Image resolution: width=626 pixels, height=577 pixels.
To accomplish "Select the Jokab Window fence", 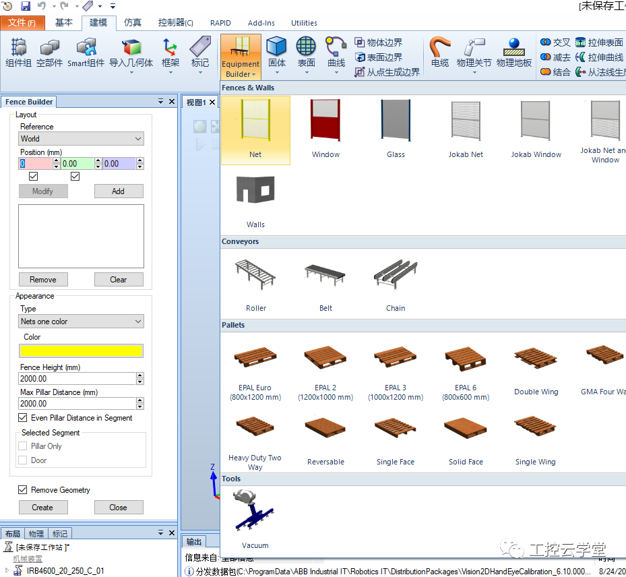I will pyautogui.click(x=536, y=130).
